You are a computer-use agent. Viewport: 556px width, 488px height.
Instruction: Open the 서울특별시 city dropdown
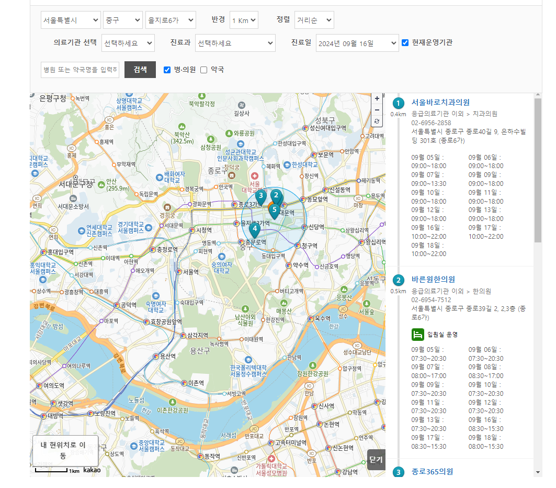click(x=71, y=20)
